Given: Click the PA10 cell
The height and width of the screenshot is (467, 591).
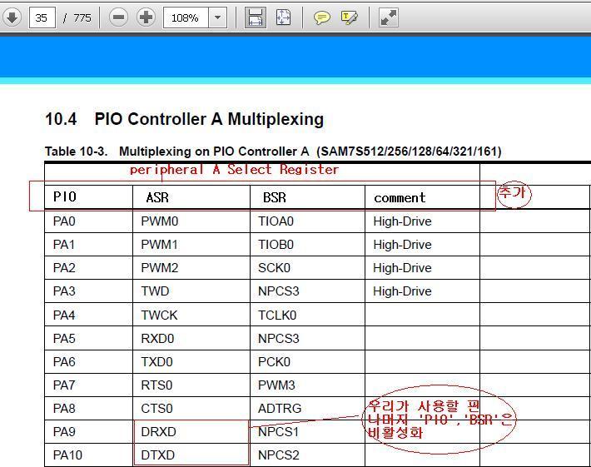Looking at the screenshot, I should click(x=88, y=455).
